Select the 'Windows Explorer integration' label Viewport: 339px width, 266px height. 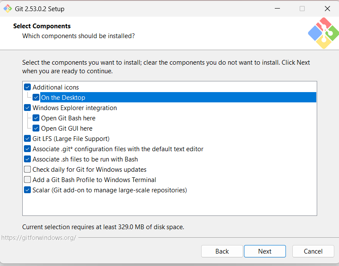click(74, 108)
